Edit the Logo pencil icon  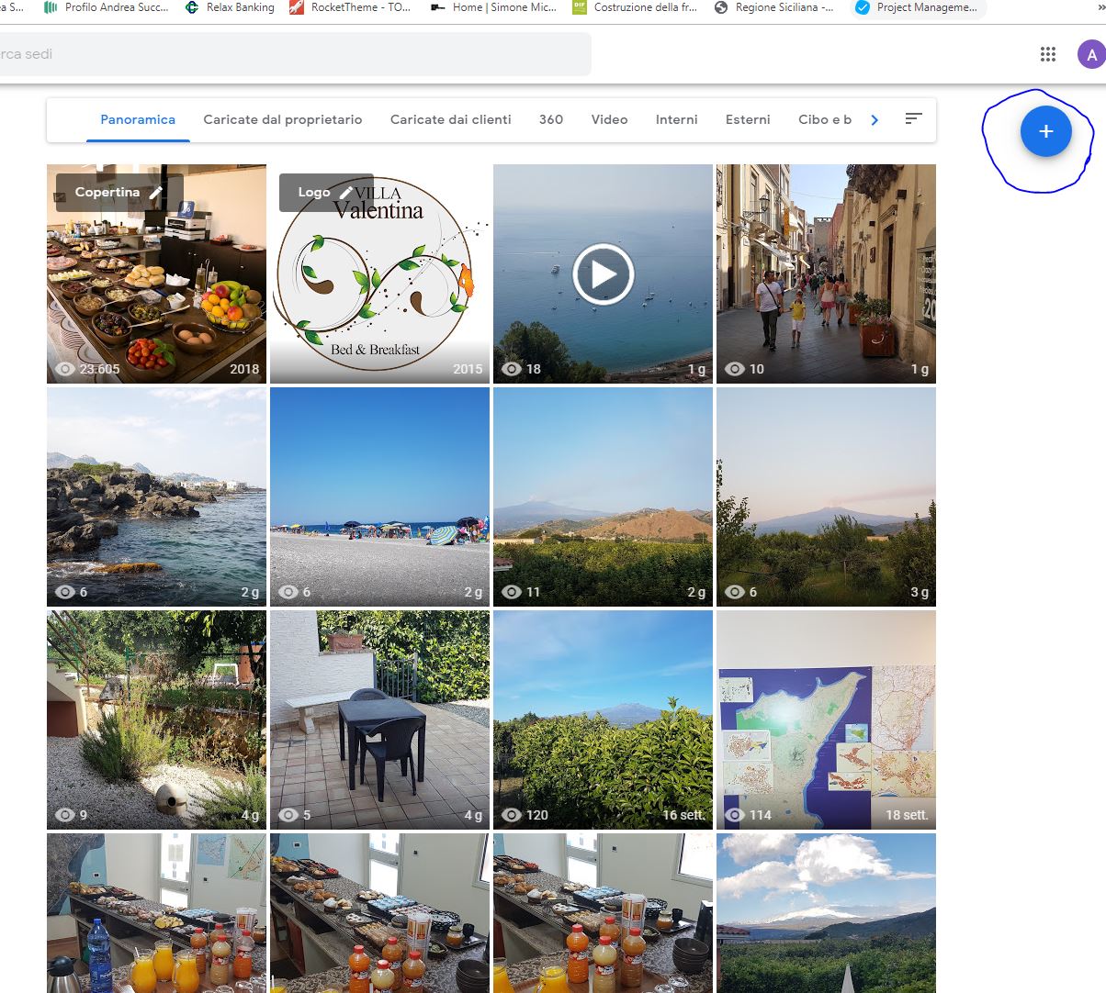346,193
